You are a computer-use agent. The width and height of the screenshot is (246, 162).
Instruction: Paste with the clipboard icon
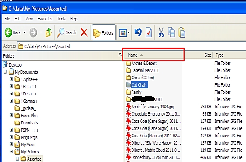pyautogui.click(x=182, y=32)
